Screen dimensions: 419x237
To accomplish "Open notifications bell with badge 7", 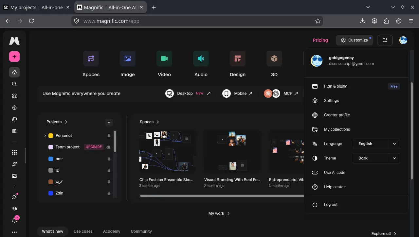I will click(x=14, y=220).
